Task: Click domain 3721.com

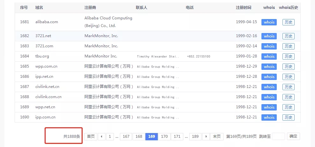Action: [x=44, y=46]
